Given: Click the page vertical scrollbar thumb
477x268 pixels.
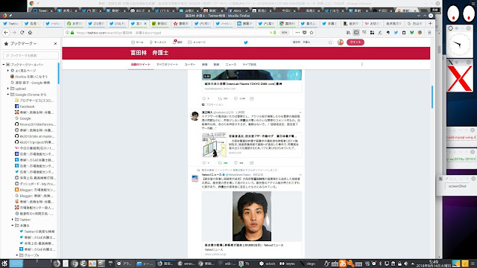Looking at the screenshot, I should (x=432, y=97).
